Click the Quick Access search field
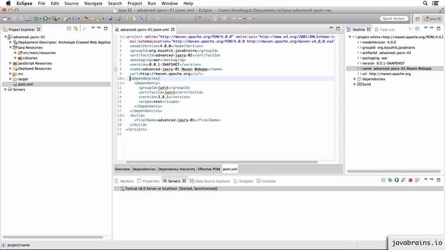Image resolution: width=445 pixels, height=250 pixels. 394,19
